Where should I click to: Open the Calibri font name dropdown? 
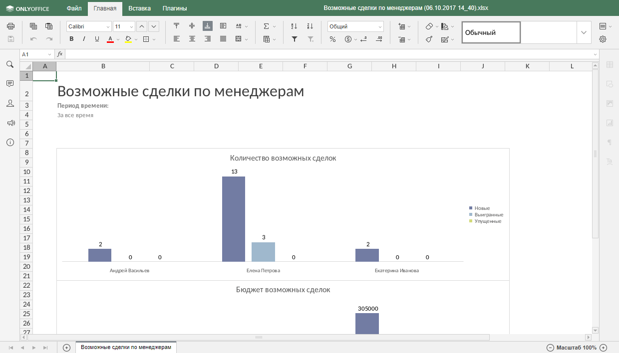pyautogui.click(x=89, y=26)
